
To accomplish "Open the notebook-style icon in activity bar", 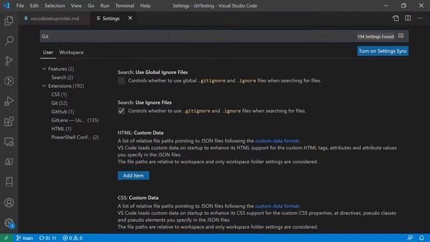I will pyautogui.click(x=9, y=182).
